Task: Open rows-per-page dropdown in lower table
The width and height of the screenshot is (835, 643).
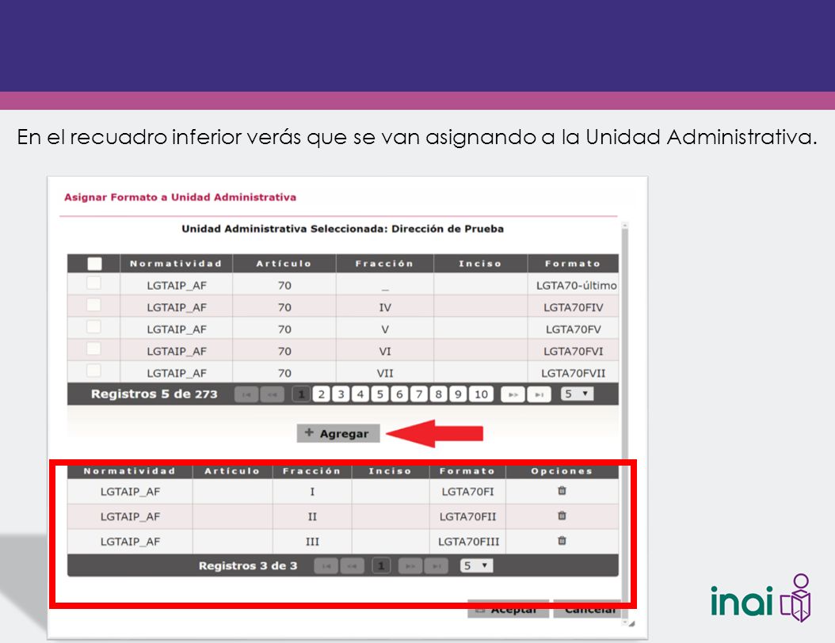Action: tap(477, 565)
